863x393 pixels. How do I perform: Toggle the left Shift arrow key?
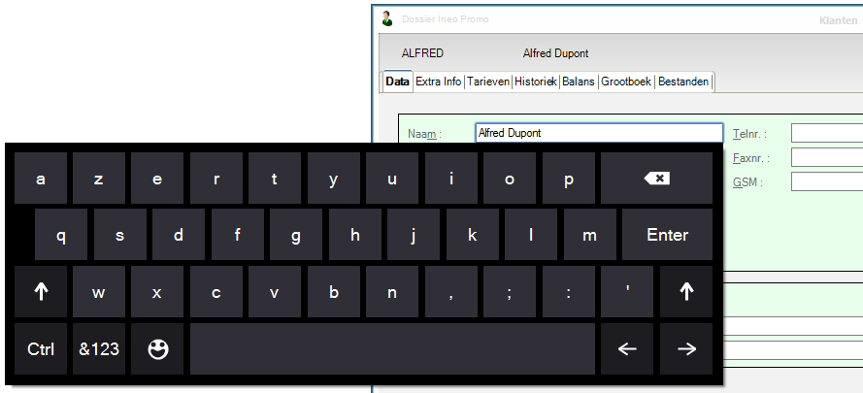(41, 292)
